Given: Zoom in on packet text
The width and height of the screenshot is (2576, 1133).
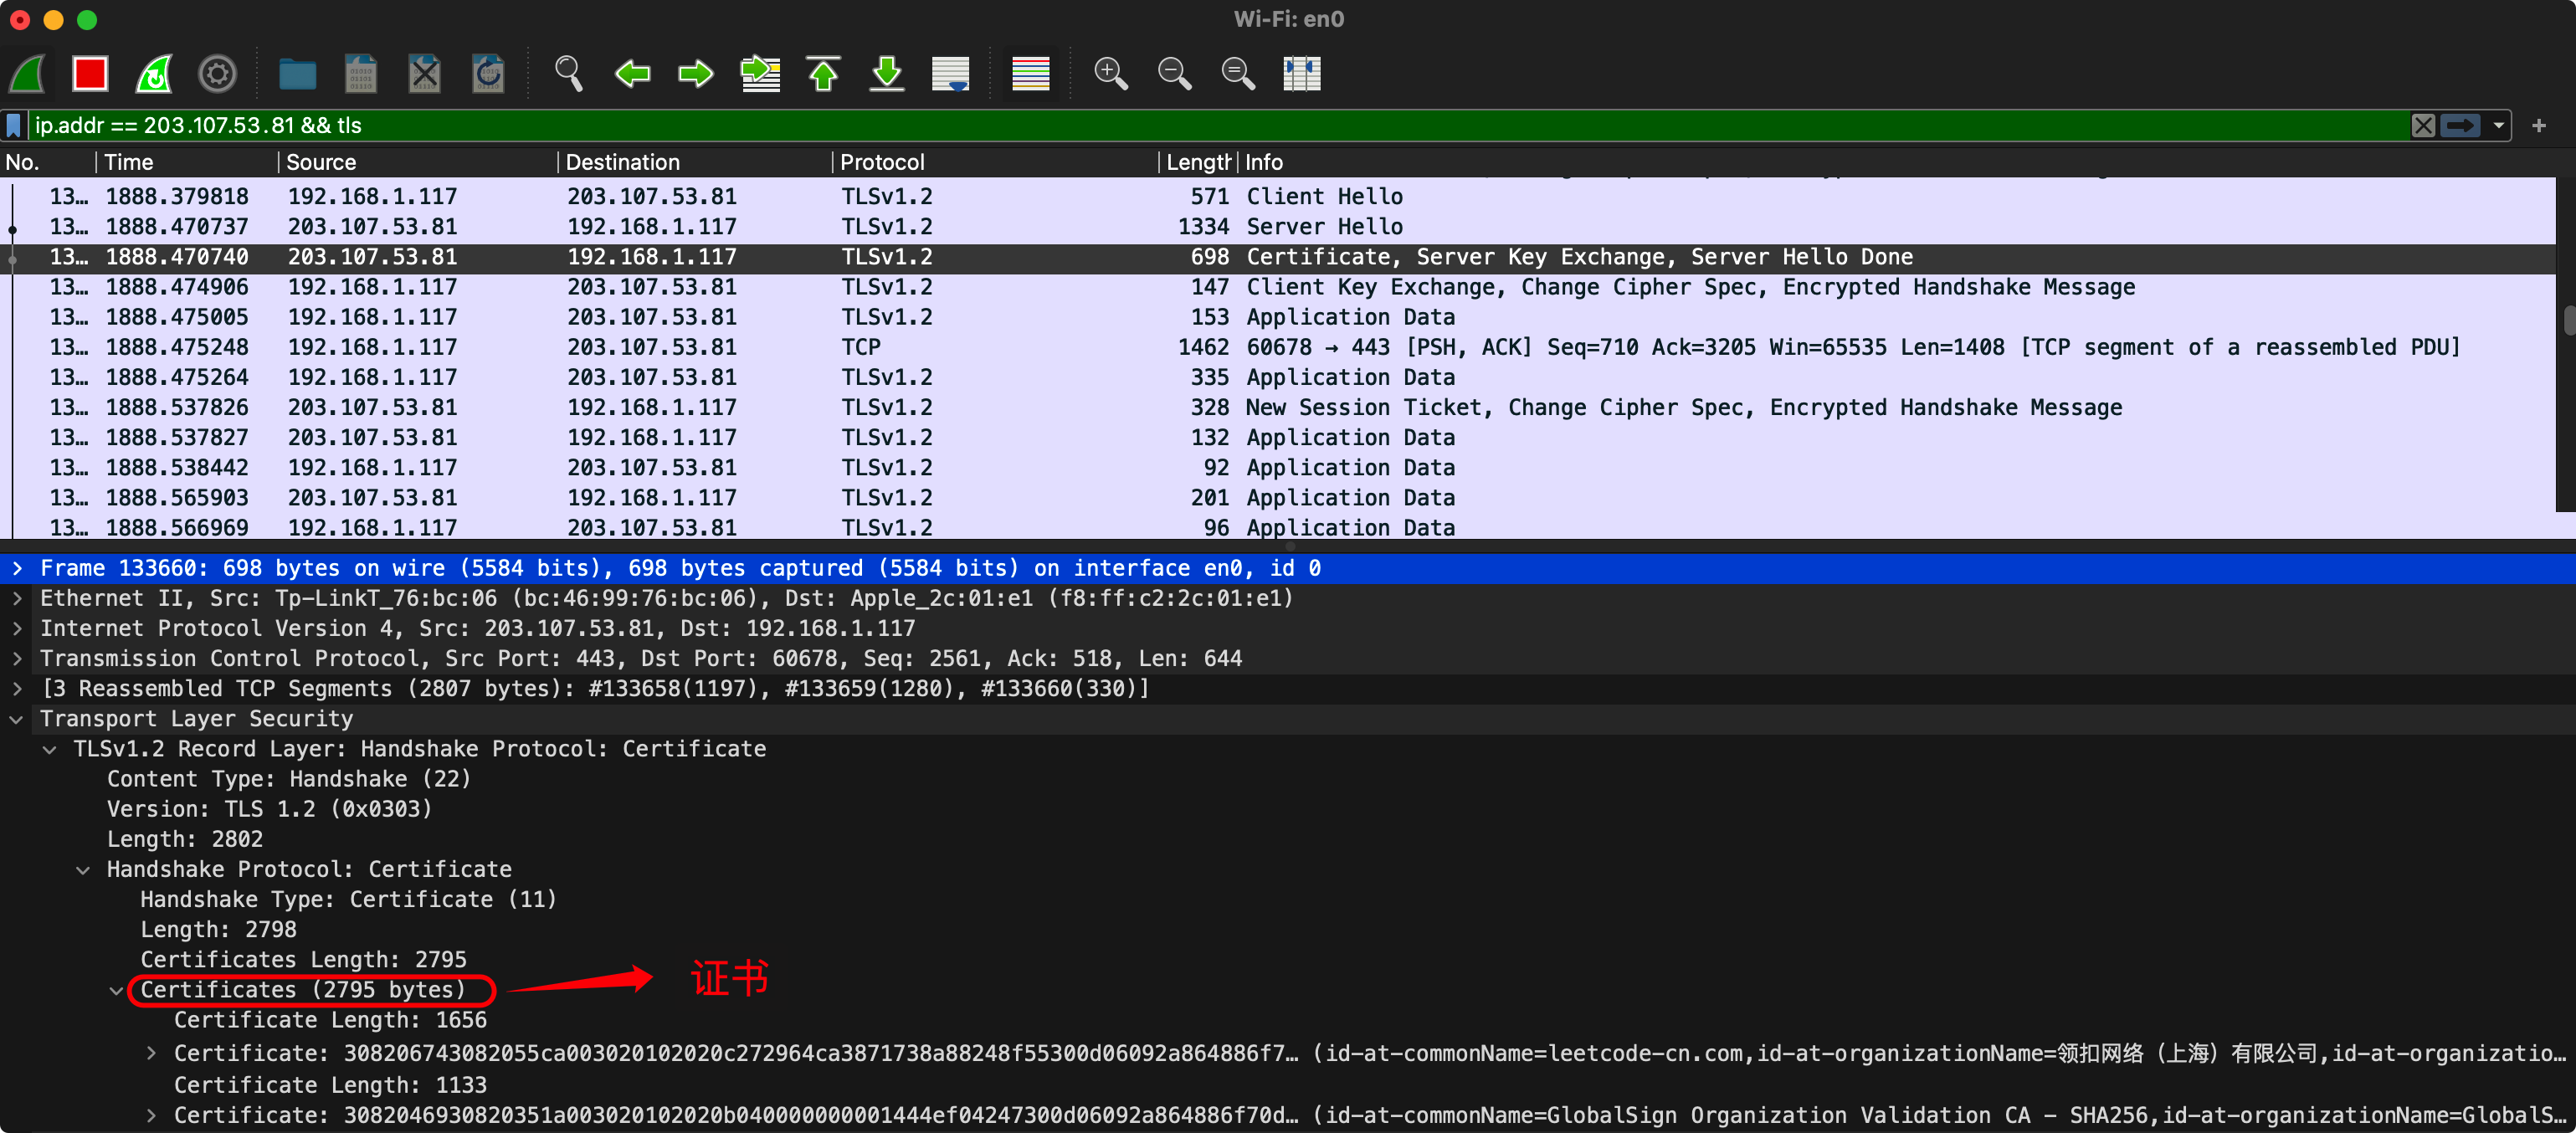Looking at the screenshot, I should [x=1110, y=74].
